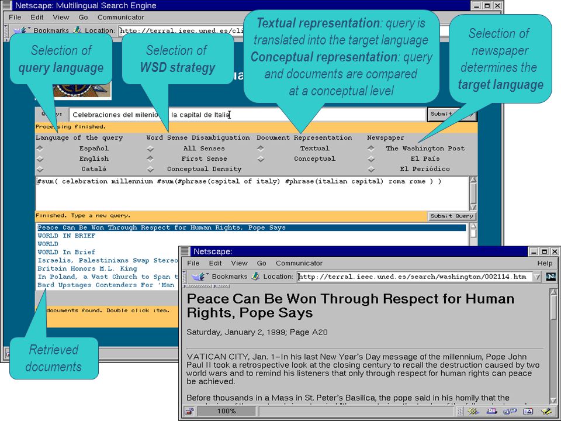Open Edit menu in the front Netscape window
This screenshot has height=421, width=561.
[x=215, y=263]
